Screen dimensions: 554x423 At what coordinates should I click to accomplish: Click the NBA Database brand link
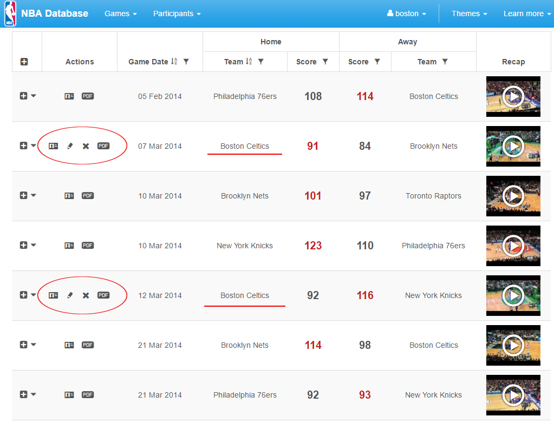point(55,14)
